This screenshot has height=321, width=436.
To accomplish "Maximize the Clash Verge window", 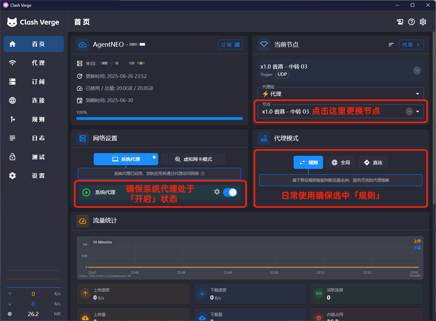I will [412, 5].
